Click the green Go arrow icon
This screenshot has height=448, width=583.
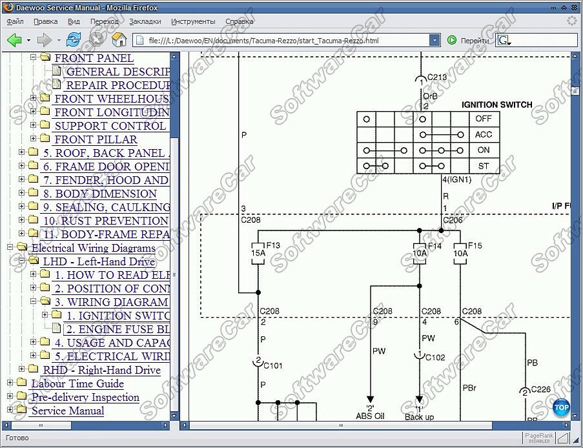(x=452, y=41)
